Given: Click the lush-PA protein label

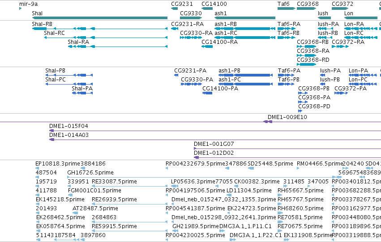Looking at the screenshot, I should click(330, 71).
